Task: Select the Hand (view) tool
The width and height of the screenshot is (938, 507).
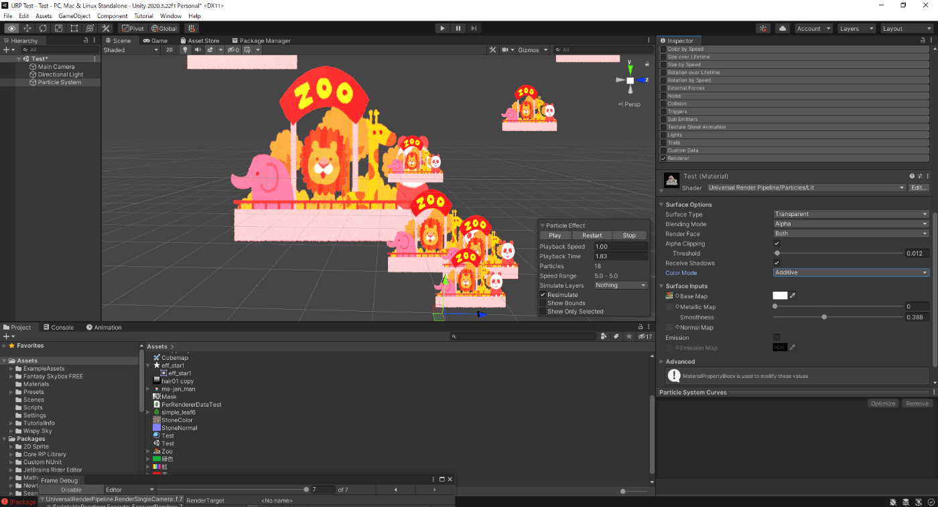Action: [11, 28]
